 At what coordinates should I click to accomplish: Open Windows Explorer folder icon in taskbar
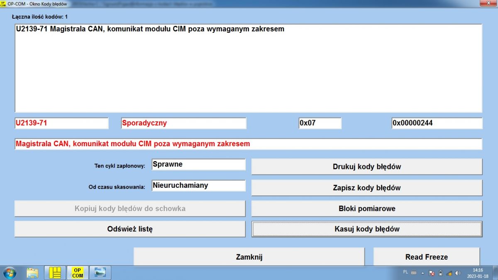32,273
